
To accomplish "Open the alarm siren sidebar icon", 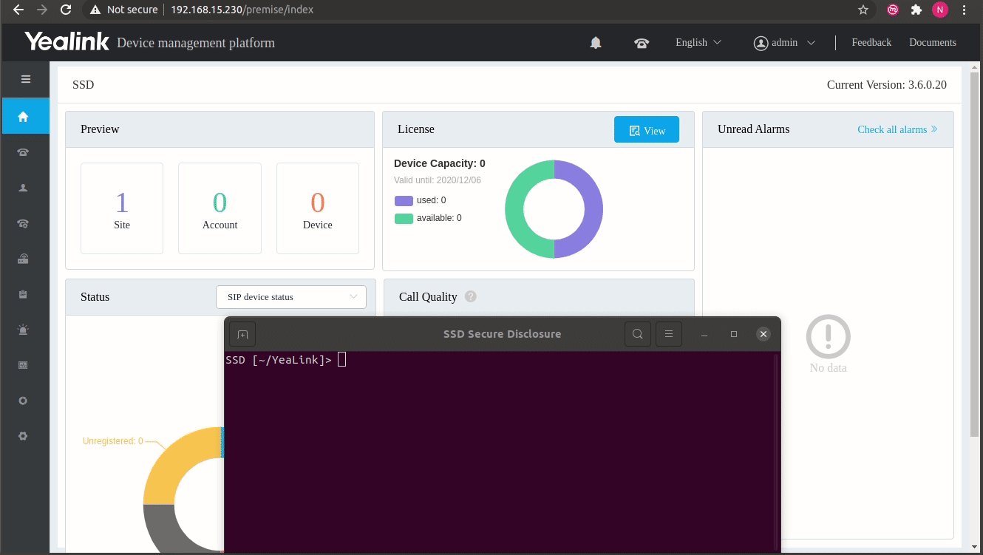I will pos(23,330).
